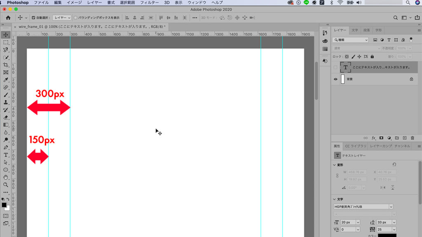Open the ファイル menu
Image resolution: width=422 pixels, height=237 pixels.
41,3
